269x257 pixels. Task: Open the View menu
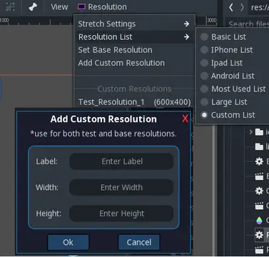(x=59, y=7)
